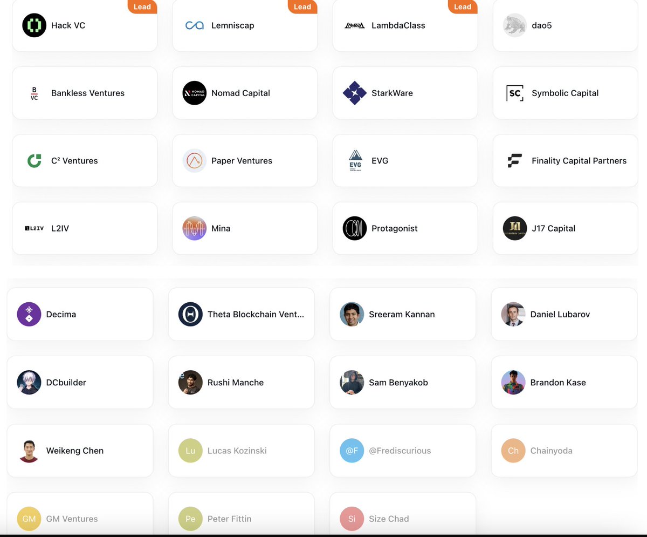The height and width of the screenshot is (537, 647).
Task: Click the LambdaClass logo icon
Action: click(355, 25)
